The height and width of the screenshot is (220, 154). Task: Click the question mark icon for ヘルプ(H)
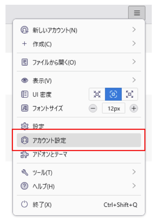[25, 186]
